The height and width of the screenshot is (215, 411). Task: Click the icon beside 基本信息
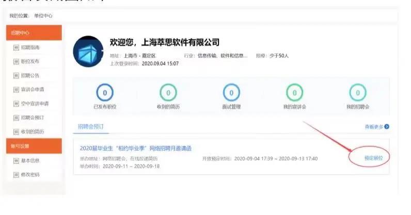pyautogui.click(x=17, y=160)
